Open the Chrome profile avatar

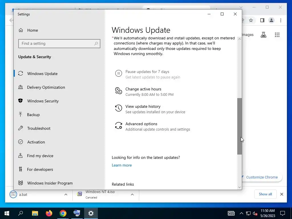271,20
